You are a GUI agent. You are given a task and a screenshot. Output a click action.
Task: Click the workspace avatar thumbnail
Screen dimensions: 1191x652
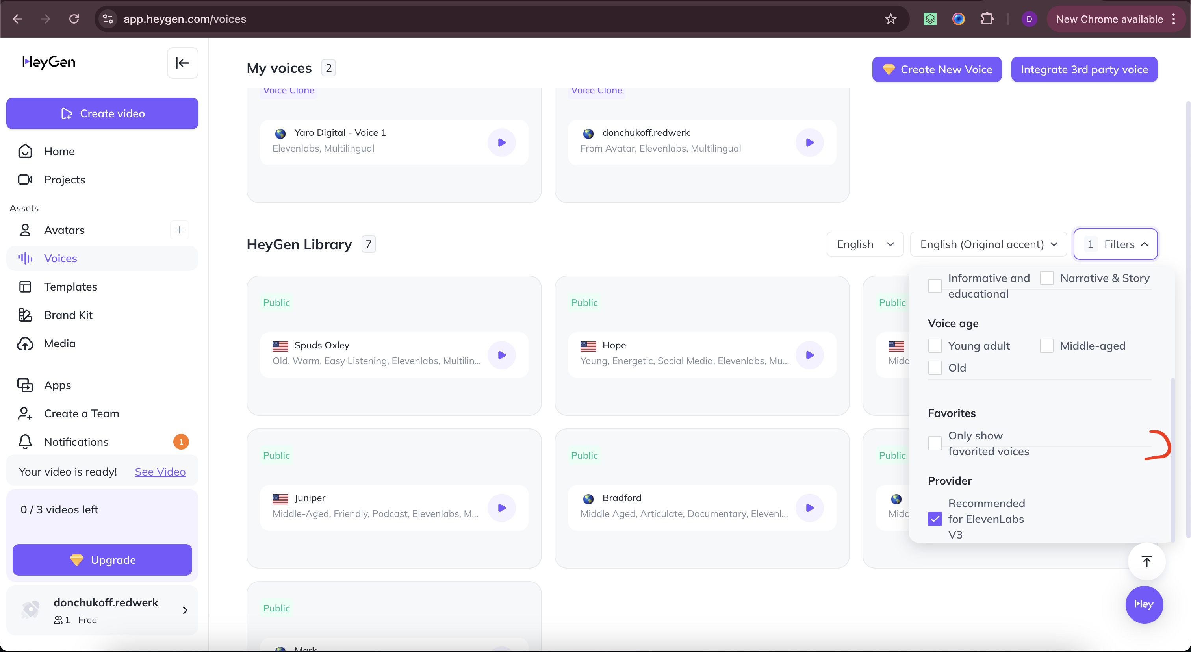tap(30, 609)
